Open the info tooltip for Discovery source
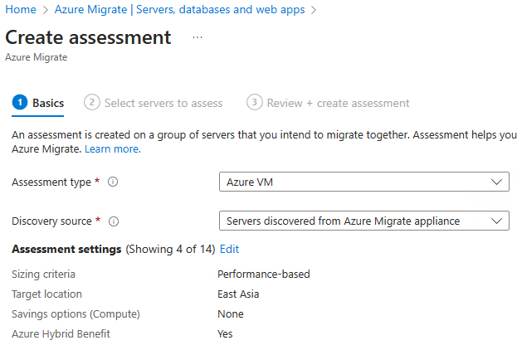This screenshot has height=345, width=517. (114, 221)
